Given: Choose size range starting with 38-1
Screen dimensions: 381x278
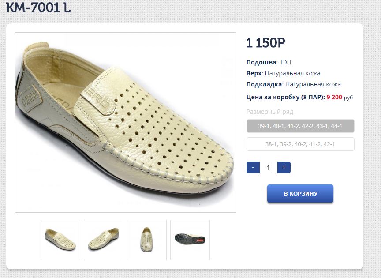Looking at the screenshot, I should click(x=300, y=144).
